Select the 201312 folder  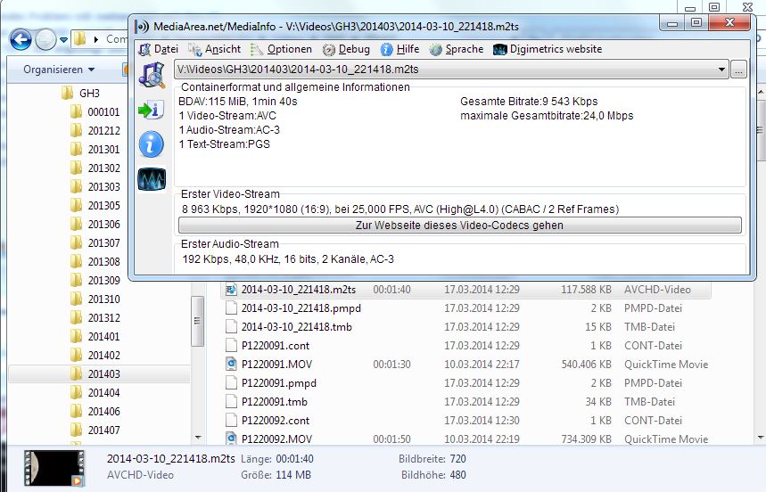click(x=95, y=317)
